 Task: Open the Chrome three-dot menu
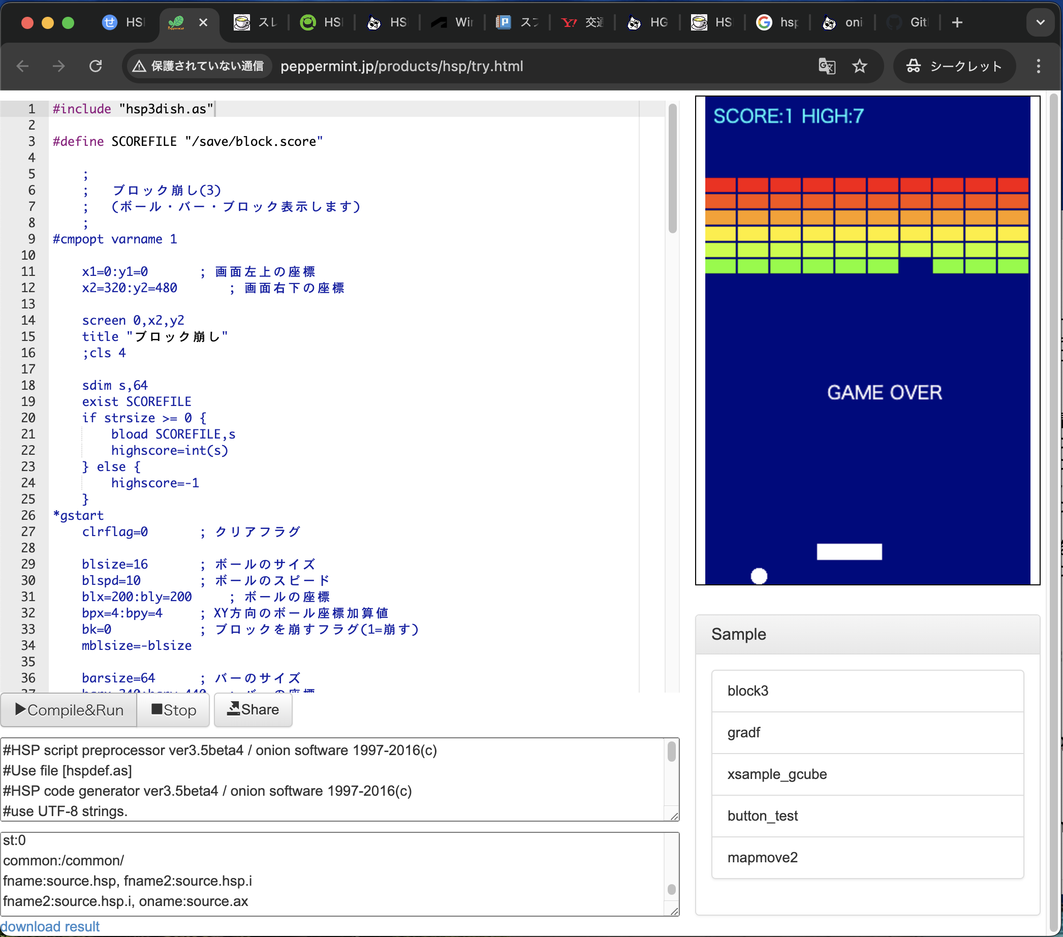tap(1038, 66)
